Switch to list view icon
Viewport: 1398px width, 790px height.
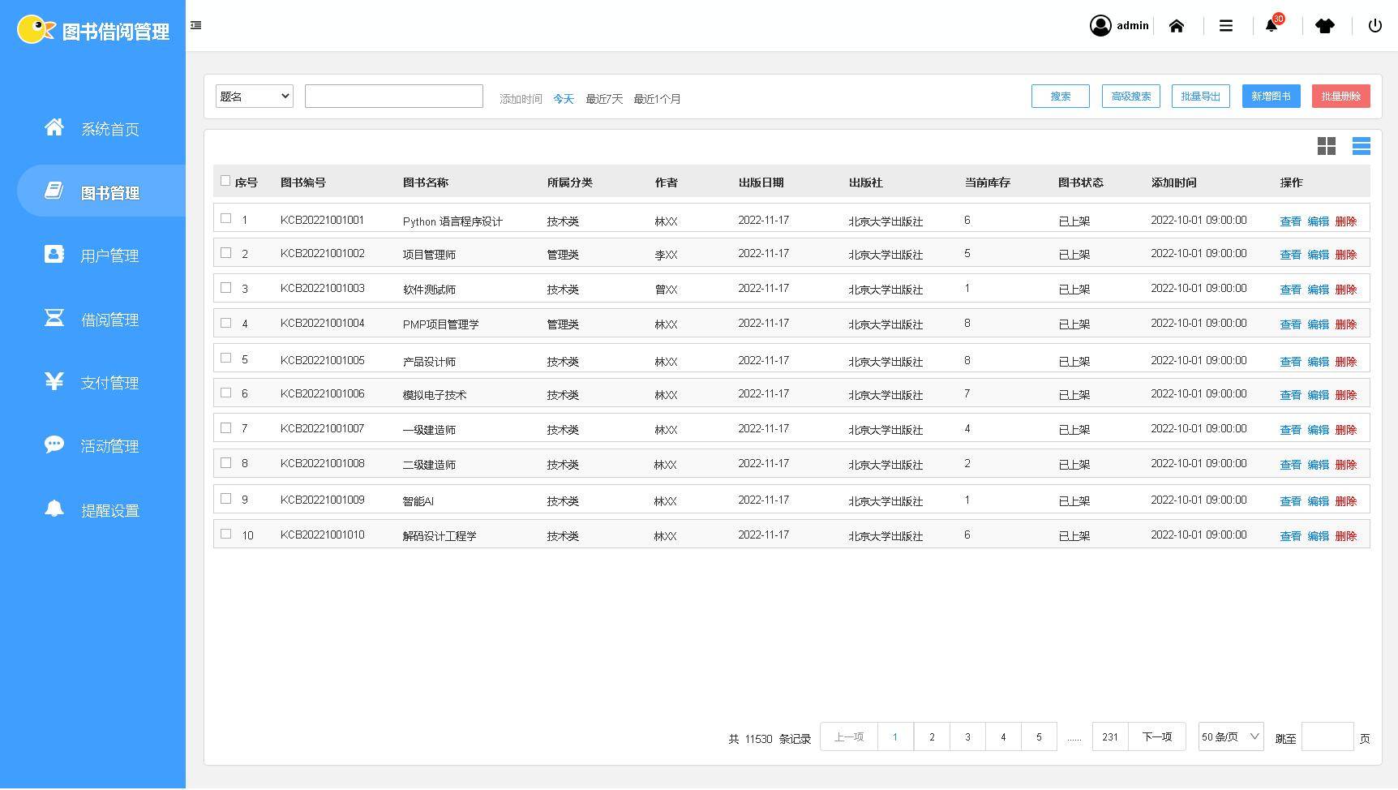click(x=1361, y=146)
